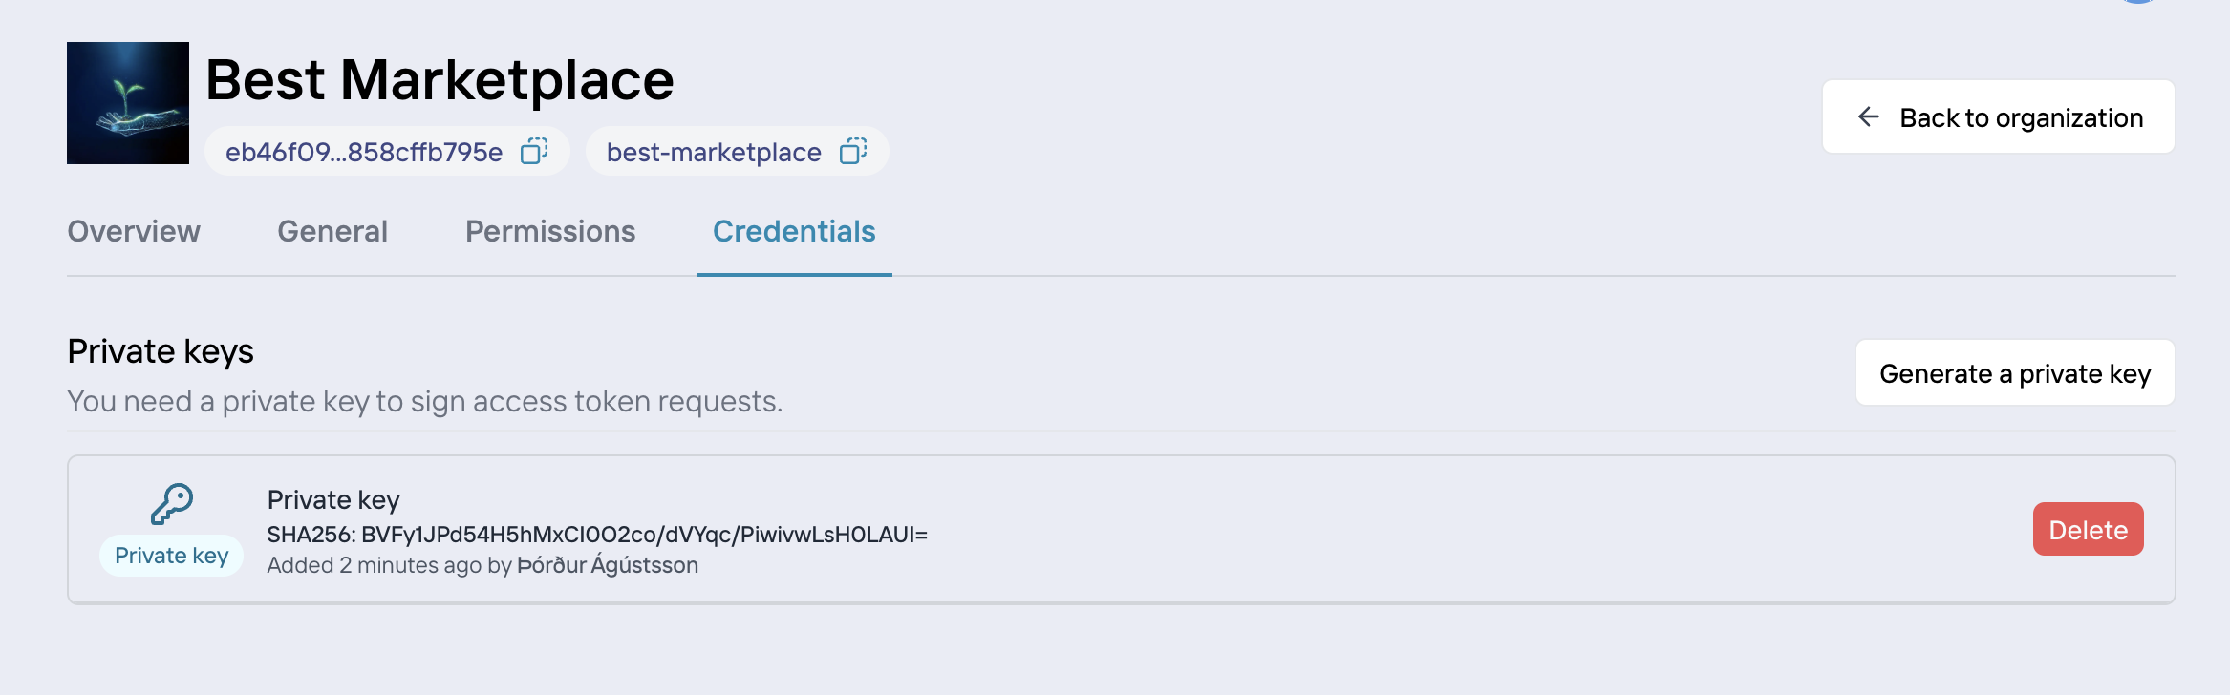
Task: Click the best-marketplace slug chip
Action: pyautogui.click(x=737, y=151)
